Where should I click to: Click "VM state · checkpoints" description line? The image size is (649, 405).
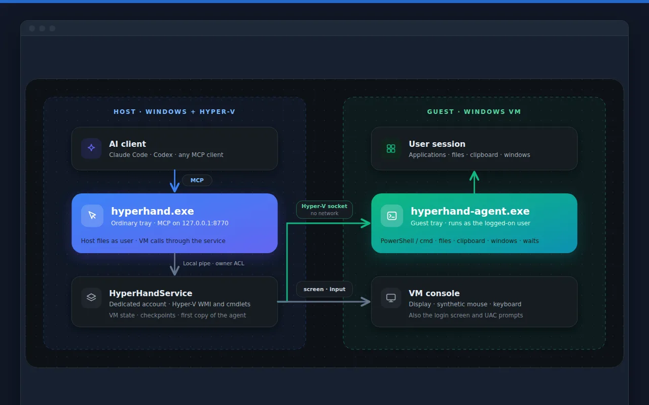click(x=177, y=315)
